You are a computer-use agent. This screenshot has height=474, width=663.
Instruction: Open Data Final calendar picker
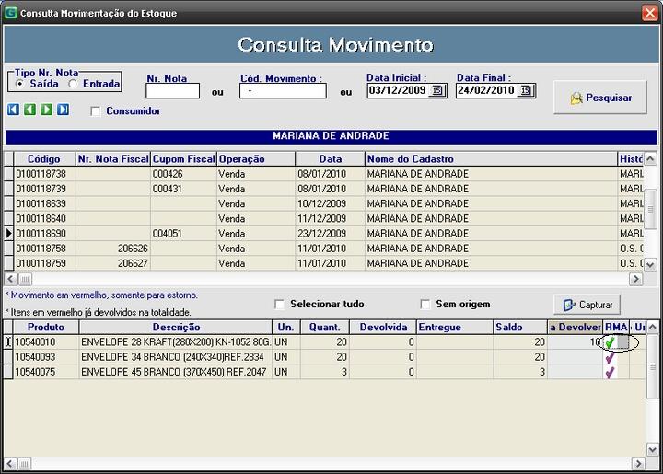[x=526, y=90]
